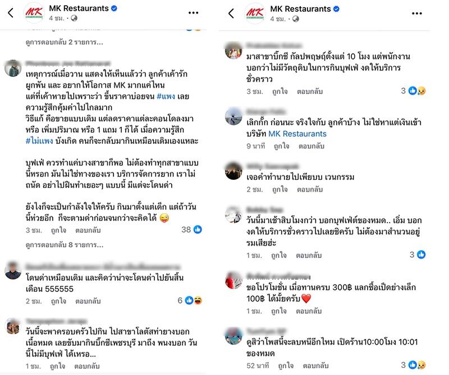Viewport: 449px width, 375px height.
Task: Reply to the "โดนด่าเหมือนเดิม" comment
Action: pos(87,301)
